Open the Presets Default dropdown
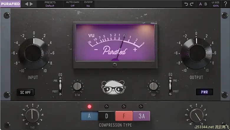The height and width of the screenshot is (130, 230). point(50,4)
